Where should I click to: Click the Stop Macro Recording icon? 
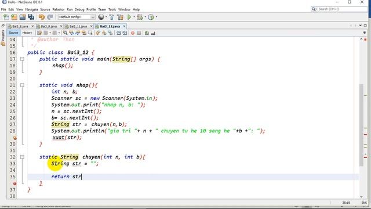coord(139,33)
